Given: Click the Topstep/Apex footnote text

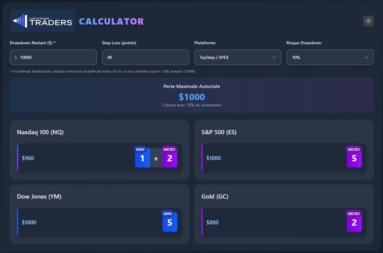Looking at the screenshot, I should point(102,71).
